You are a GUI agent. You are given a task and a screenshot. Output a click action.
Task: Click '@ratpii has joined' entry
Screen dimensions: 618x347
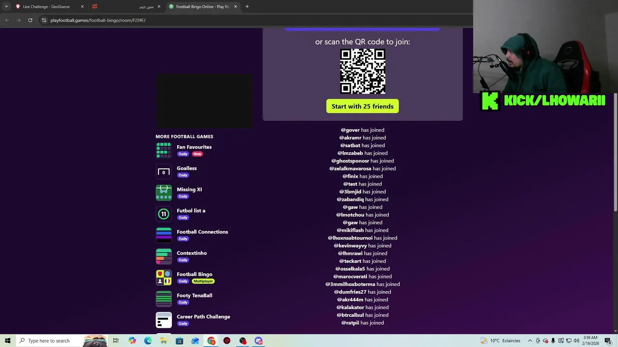[x=363, y=323]
